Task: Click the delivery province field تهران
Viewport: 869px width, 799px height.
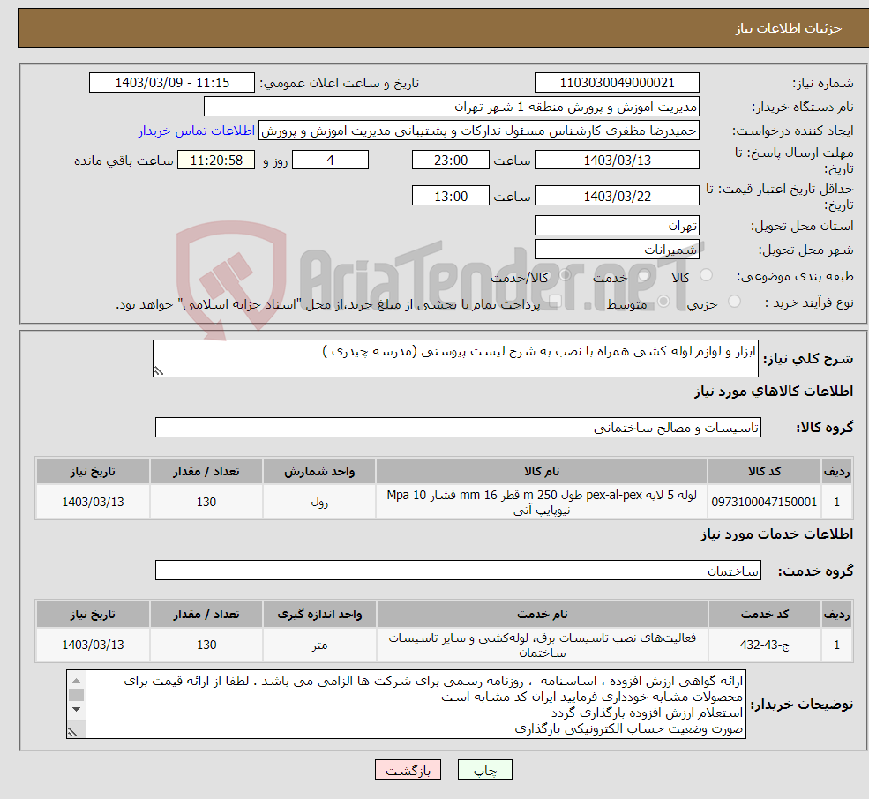Action: (617, 226)
